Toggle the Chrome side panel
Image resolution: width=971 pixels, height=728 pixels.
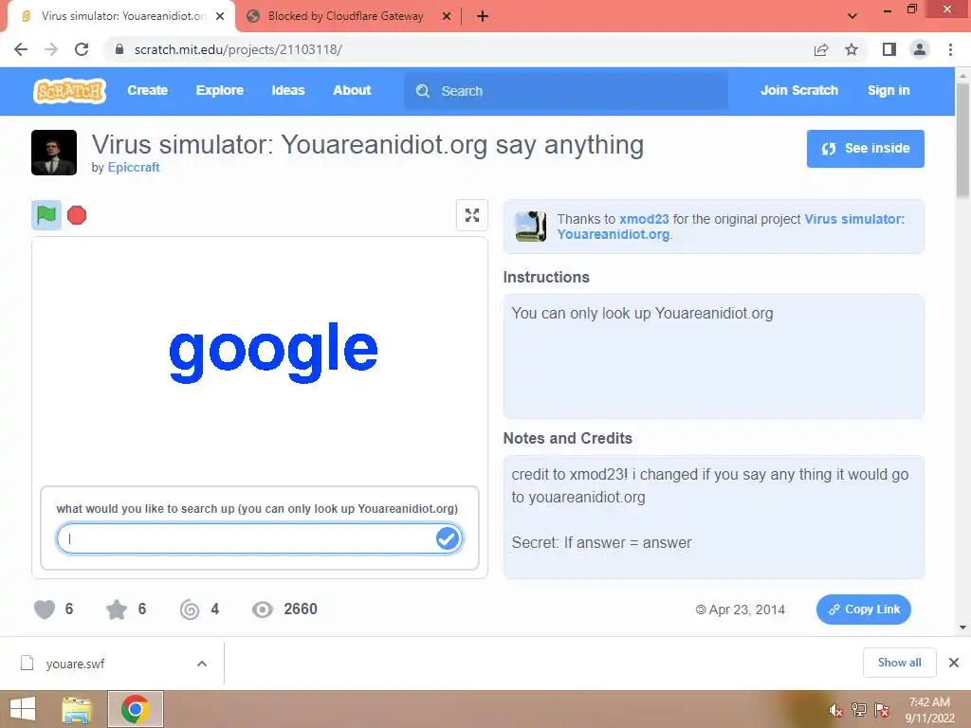click(889, 49)
